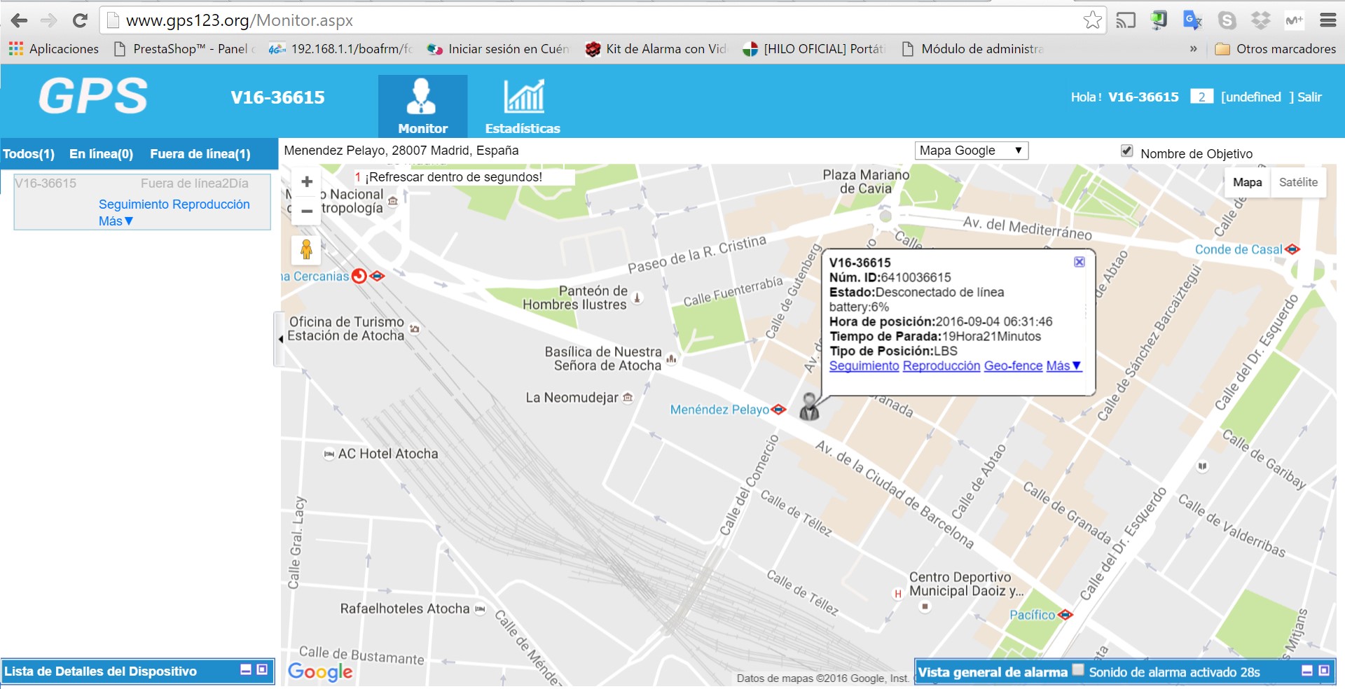Image resolution: width=1345 pixels, height=689 pixels.
Task: Open the Dropbox extension icon
Action: 1260,20
